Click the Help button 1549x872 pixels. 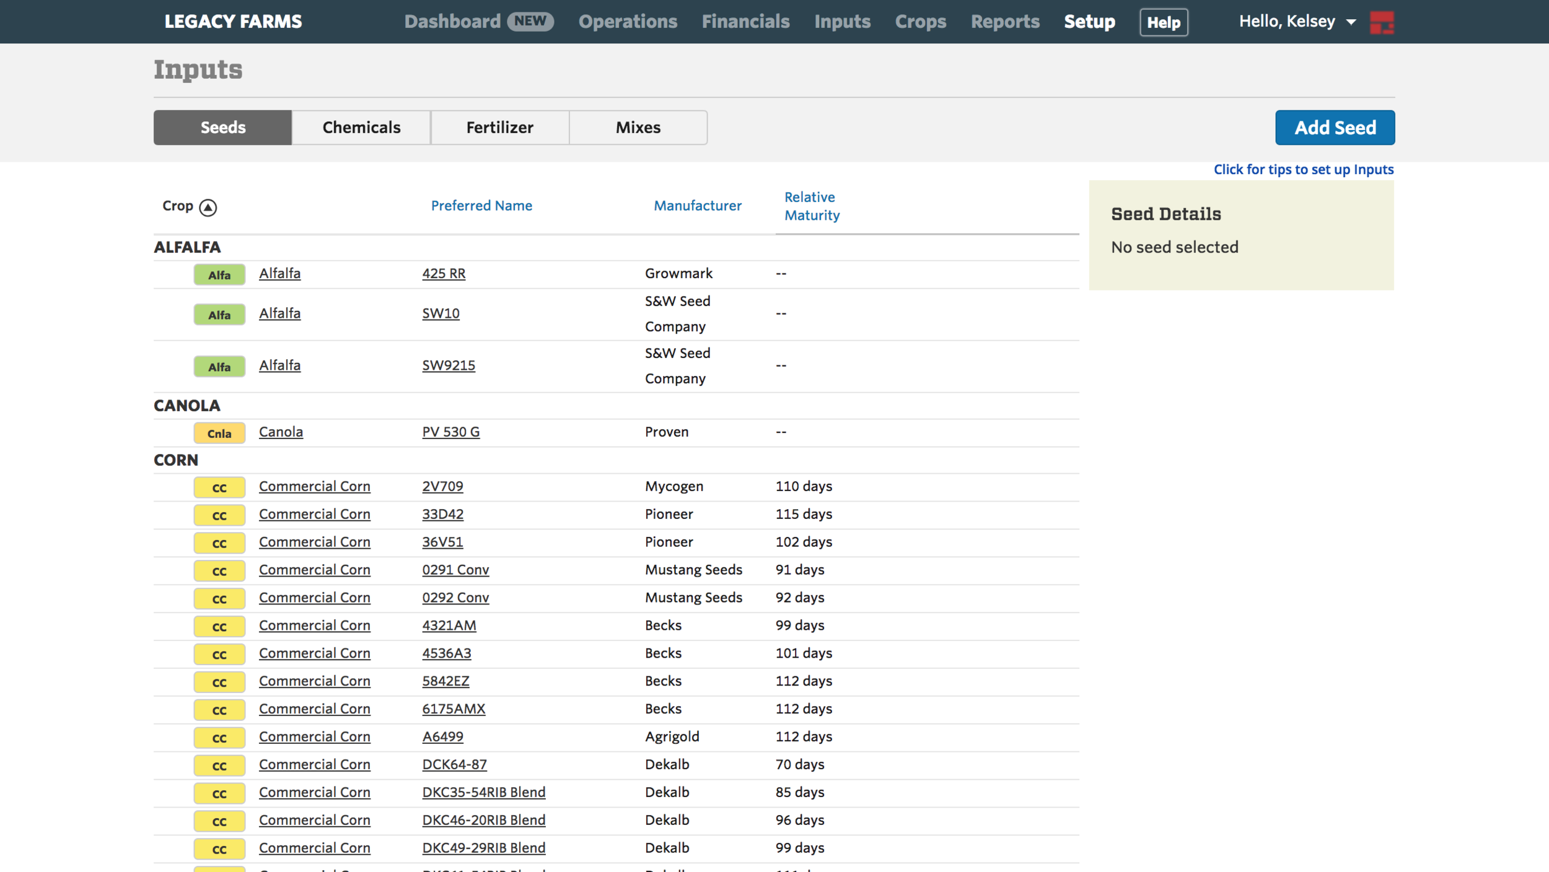point(1164,22)
